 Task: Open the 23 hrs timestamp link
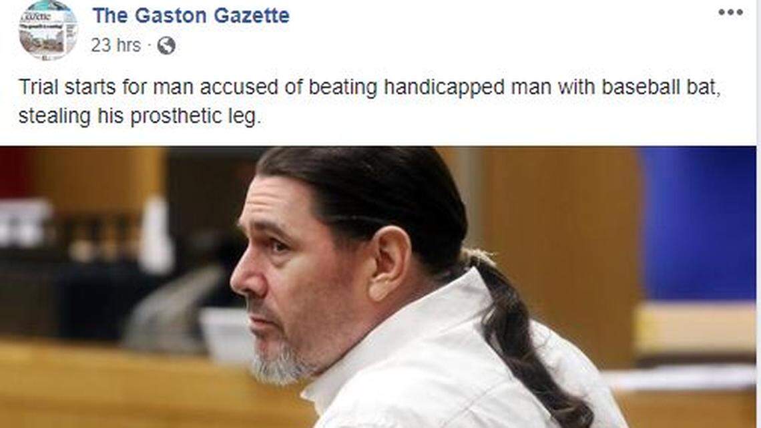coord(115,45)
